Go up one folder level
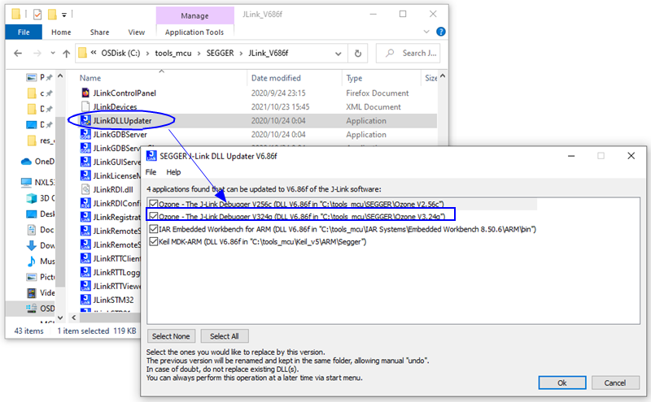The image size is (651, 402). point(66,53)
